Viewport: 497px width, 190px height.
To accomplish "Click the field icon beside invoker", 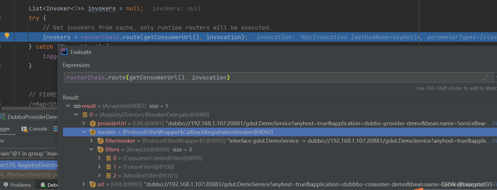I will (93, 132).
